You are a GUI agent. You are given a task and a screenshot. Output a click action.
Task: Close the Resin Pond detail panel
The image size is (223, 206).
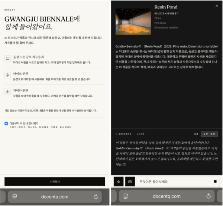coord(217,6)
